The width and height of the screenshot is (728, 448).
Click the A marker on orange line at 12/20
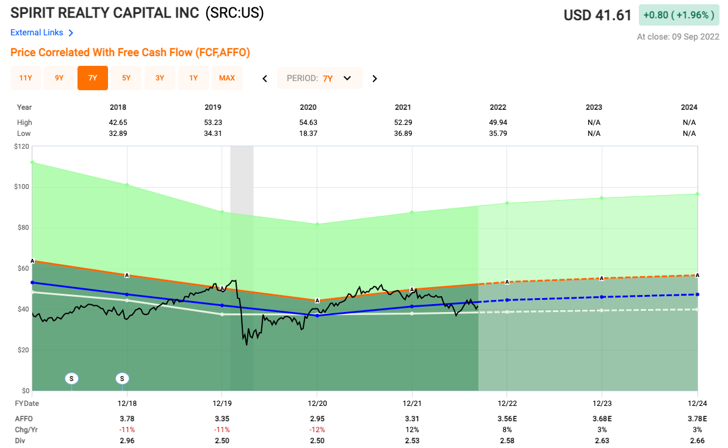[317, 300]
